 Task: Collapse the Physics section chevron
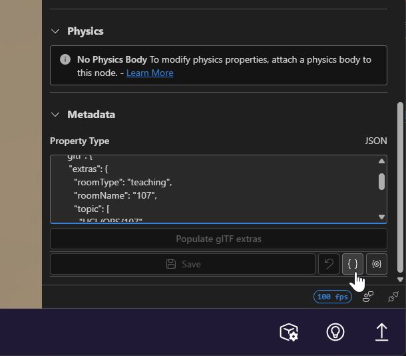55,31
